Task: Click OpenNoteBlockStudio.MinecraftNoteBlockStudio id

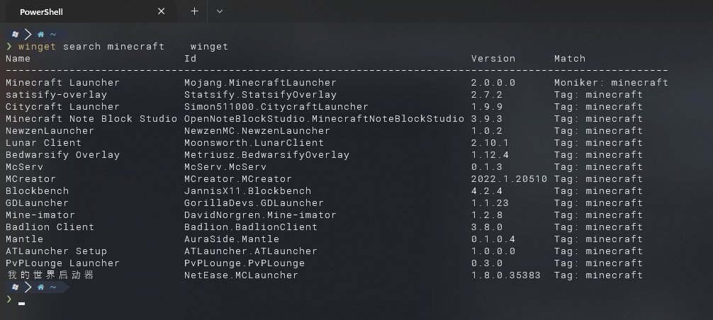Action: [324, 118]
